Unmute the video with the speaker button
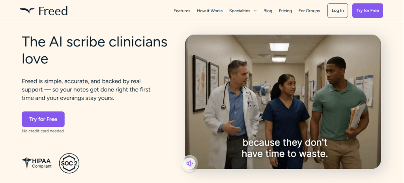The width and height of the screenshot is (404, 183). pos(190,163)
